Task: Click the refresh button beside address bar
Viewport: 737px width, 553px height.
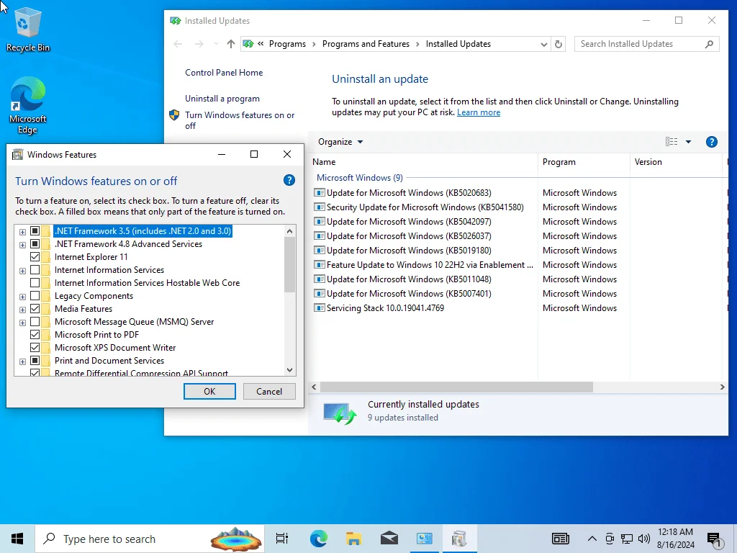Action: pos(559,44)
